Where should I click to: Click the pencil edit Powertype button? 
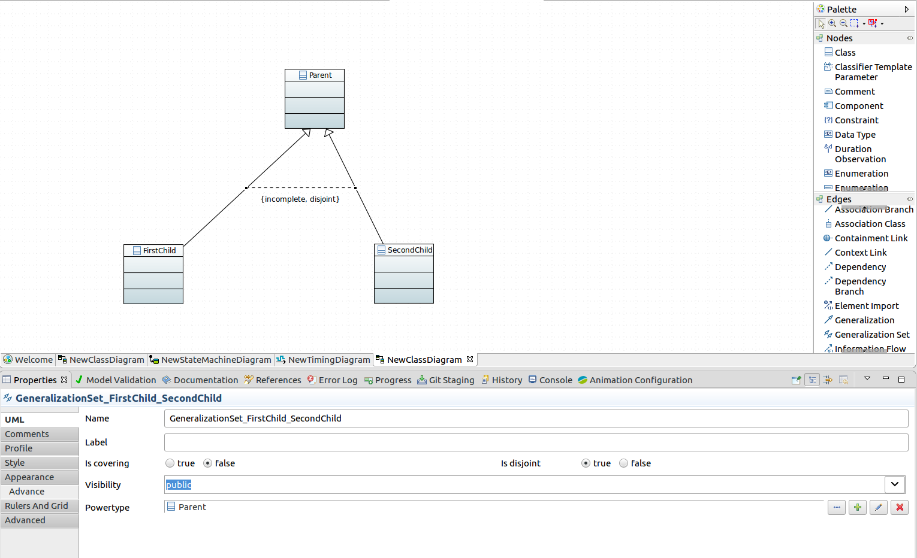878,507
